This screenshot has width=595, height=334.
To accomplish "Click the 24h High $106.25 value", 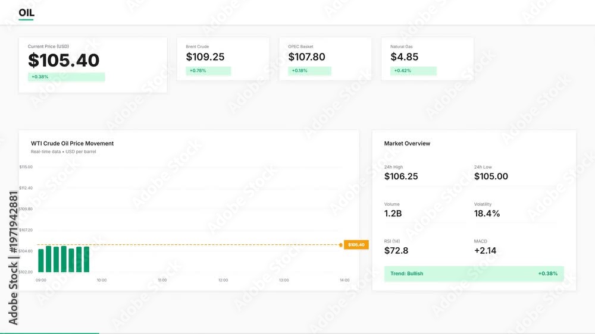I will tap(401, 177).
